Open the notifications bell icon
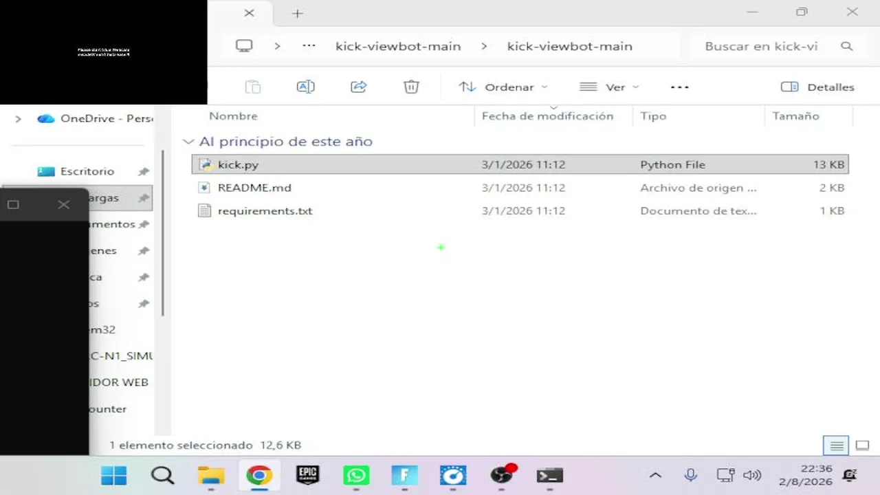Screen dimensions: 880x495 pyautogui.click(x=850, y=475)
